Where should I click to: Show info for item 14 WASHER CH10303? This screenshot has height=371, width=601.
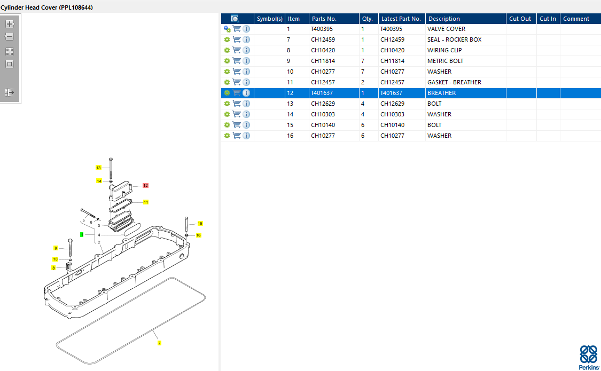click(246, 114)
